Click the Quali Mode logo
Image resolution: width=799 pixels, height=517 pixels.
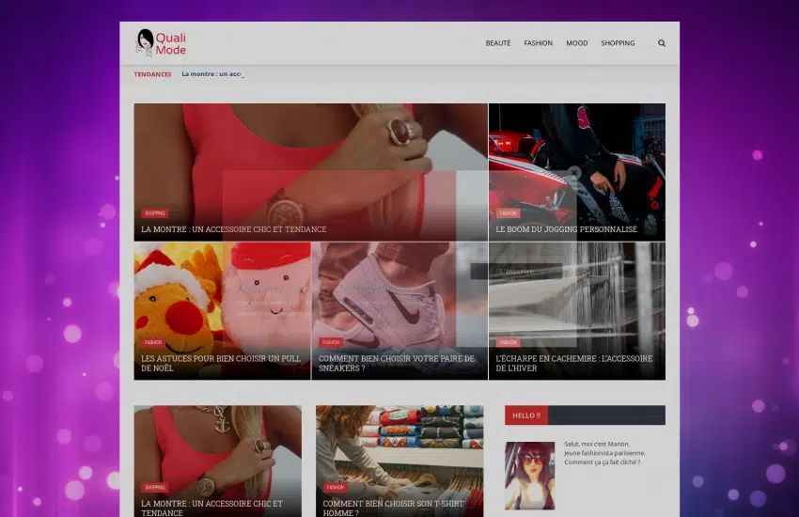(161, 43)
